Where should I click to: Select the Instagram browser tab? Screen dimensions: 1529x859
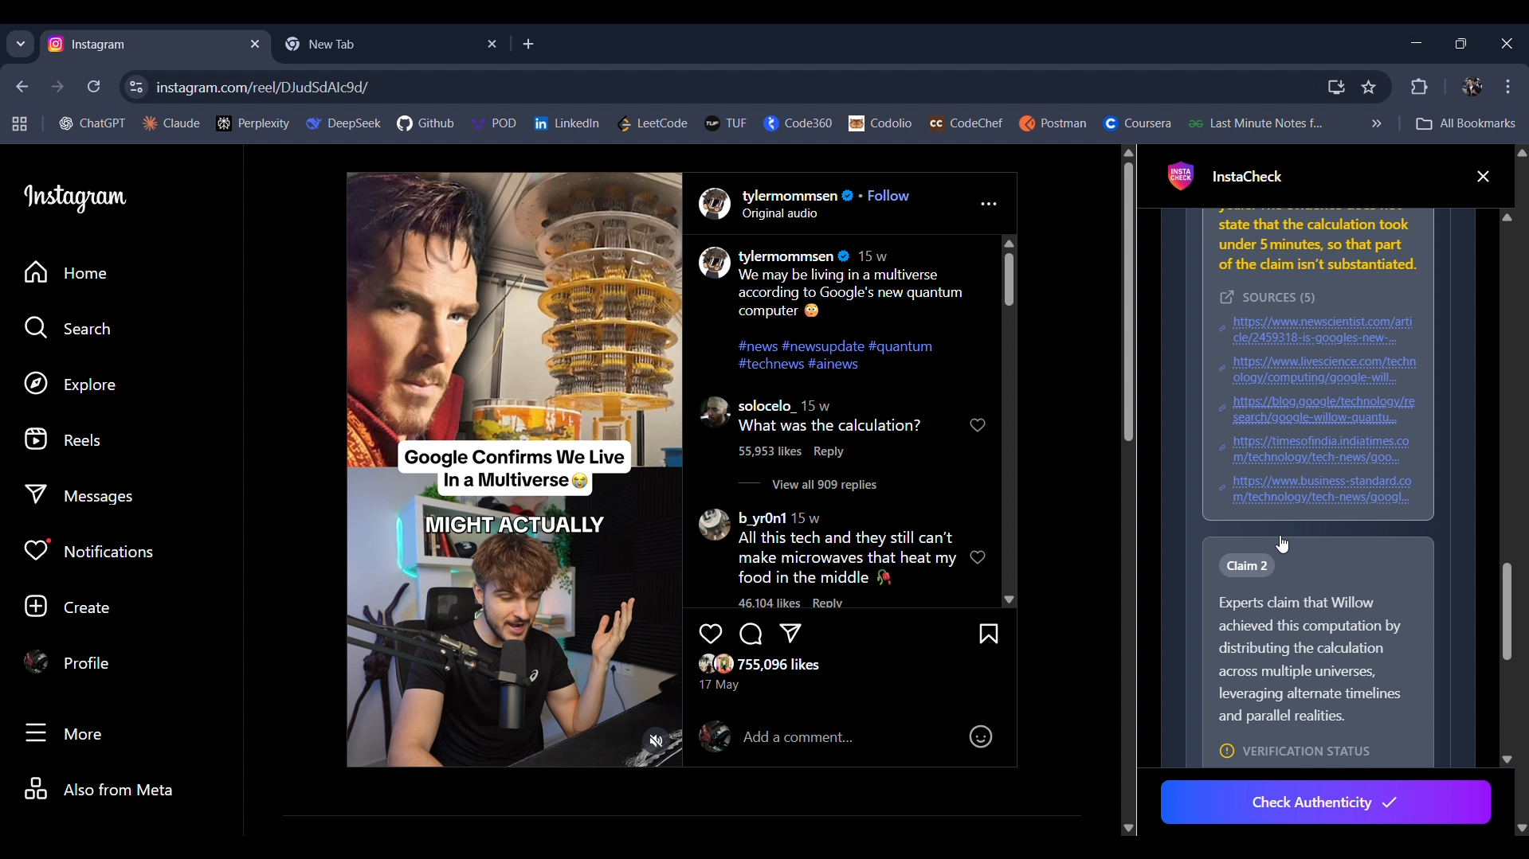[x=155, y=45]
